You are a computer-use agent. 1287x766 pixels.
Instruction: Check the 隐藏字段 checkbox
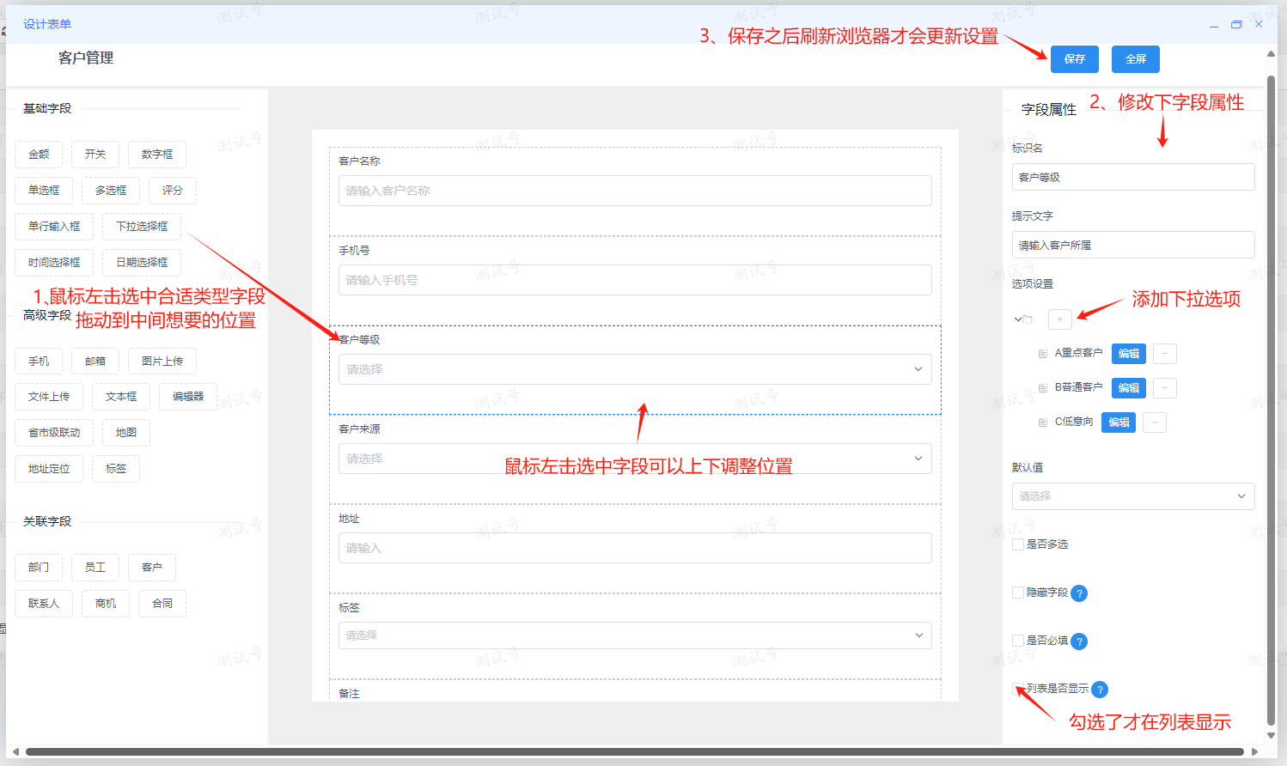click(x=1018, y=593)
